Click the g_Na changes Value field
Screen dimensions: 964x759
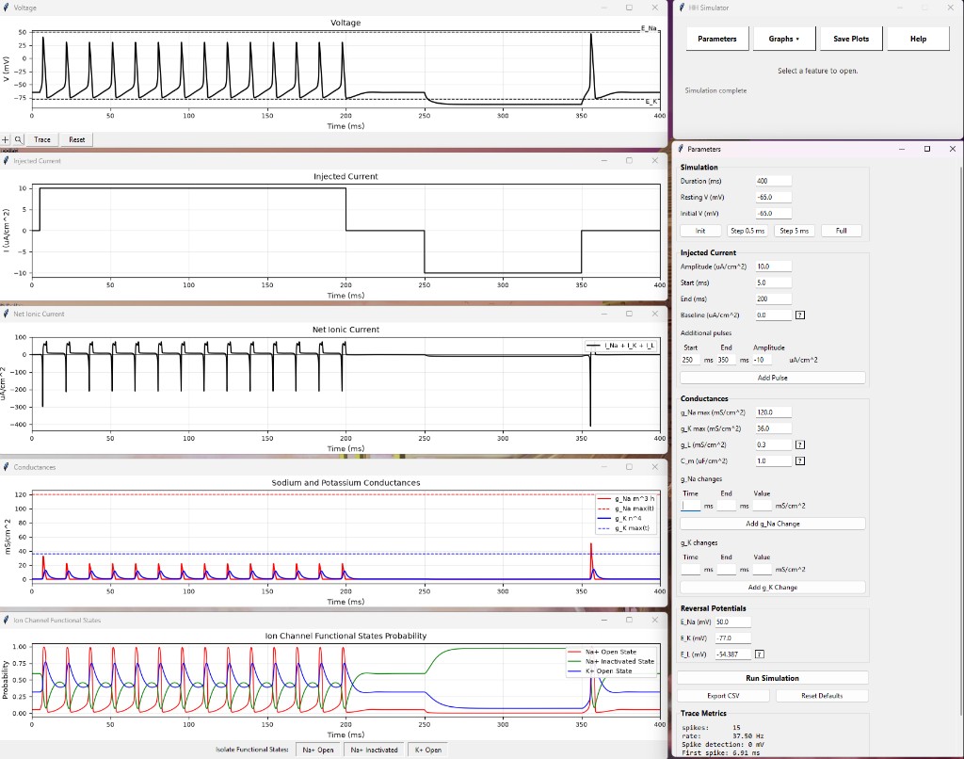coord(762,506)
